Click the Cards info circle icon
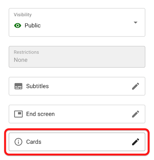The image size is (154, 160). click(18, 142)
